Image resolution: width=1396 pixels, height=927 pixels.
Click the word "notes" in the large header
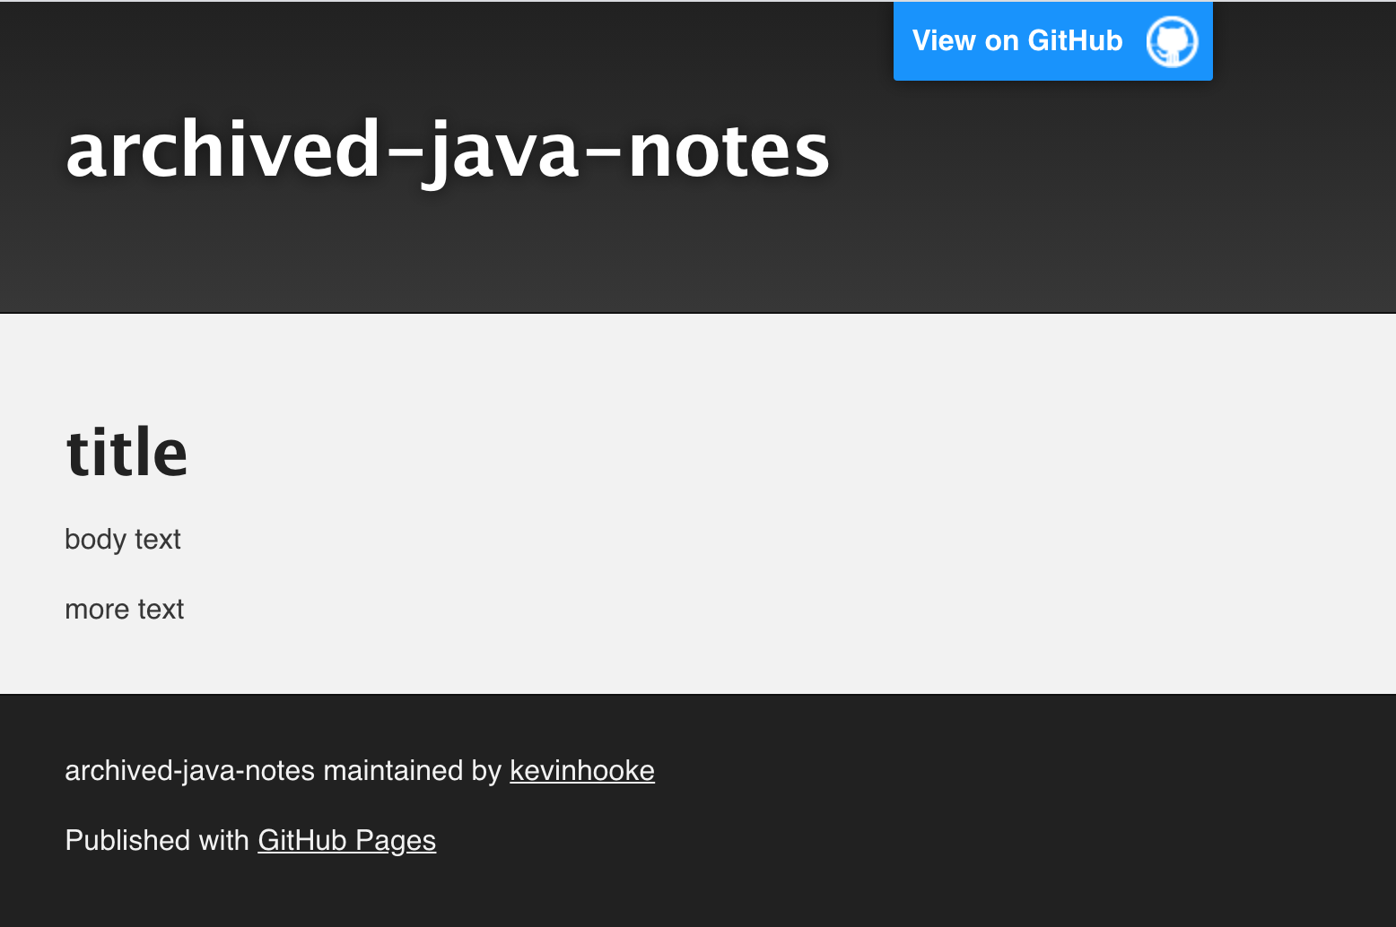(x=729, y=152)
